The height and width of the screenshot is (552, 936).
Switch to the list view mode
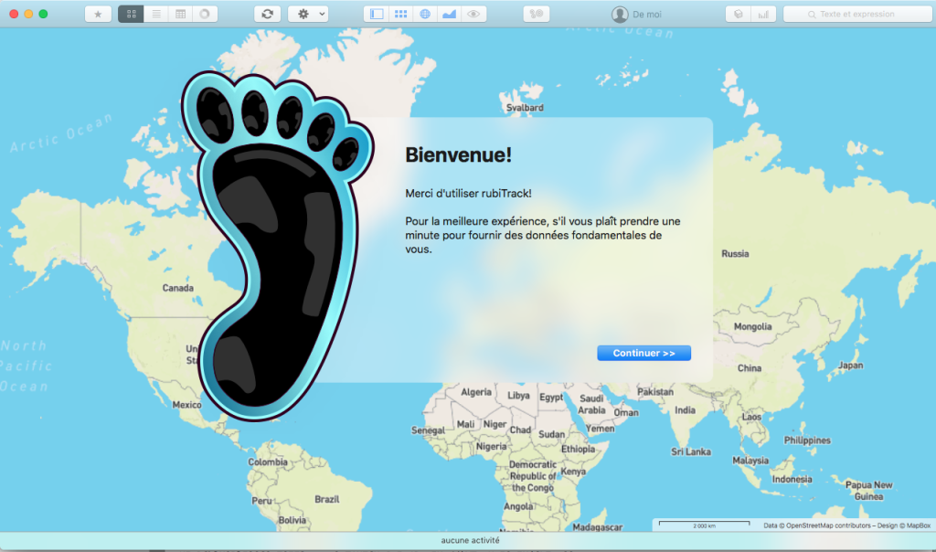point(156,14)
